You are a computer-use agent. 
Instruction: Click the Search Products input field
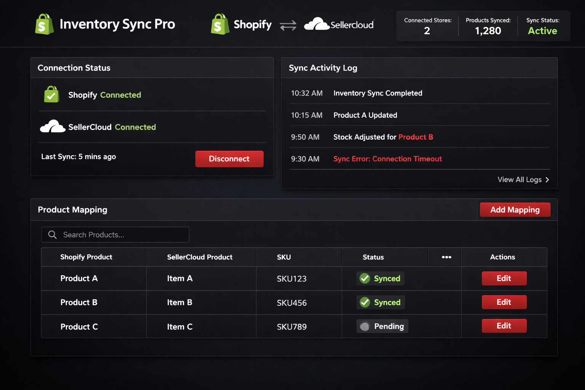tap(114, 235)
